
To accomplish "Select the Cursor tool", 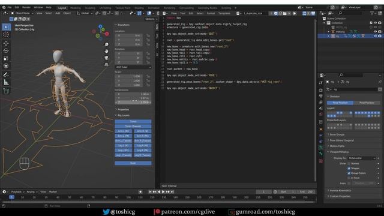I will click(6, 35).
